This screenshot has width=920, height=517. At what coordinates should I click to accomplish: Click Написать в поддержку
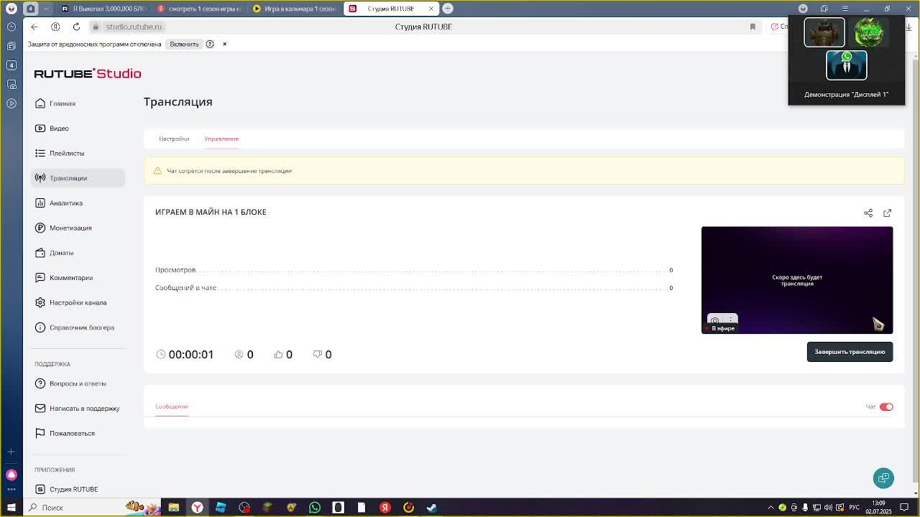click(84, 409)
